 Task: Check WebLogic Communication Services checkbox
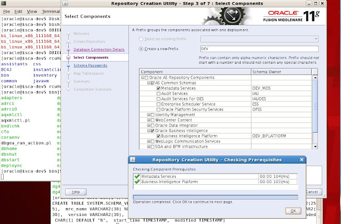152,141
